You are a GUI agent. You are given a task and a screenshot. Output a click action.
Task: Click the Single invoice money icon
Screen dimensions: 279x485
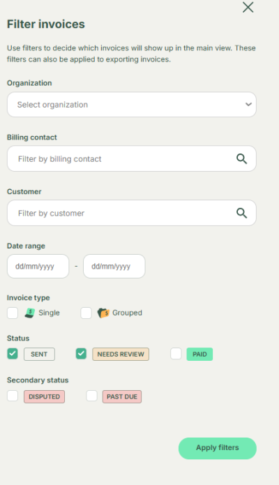[30, 313]
